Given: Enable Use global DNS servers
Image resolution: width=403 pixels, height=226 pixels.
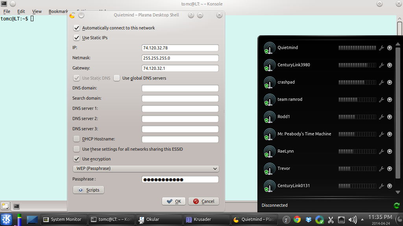Looking at the screenshot, I should coord(117,78).
